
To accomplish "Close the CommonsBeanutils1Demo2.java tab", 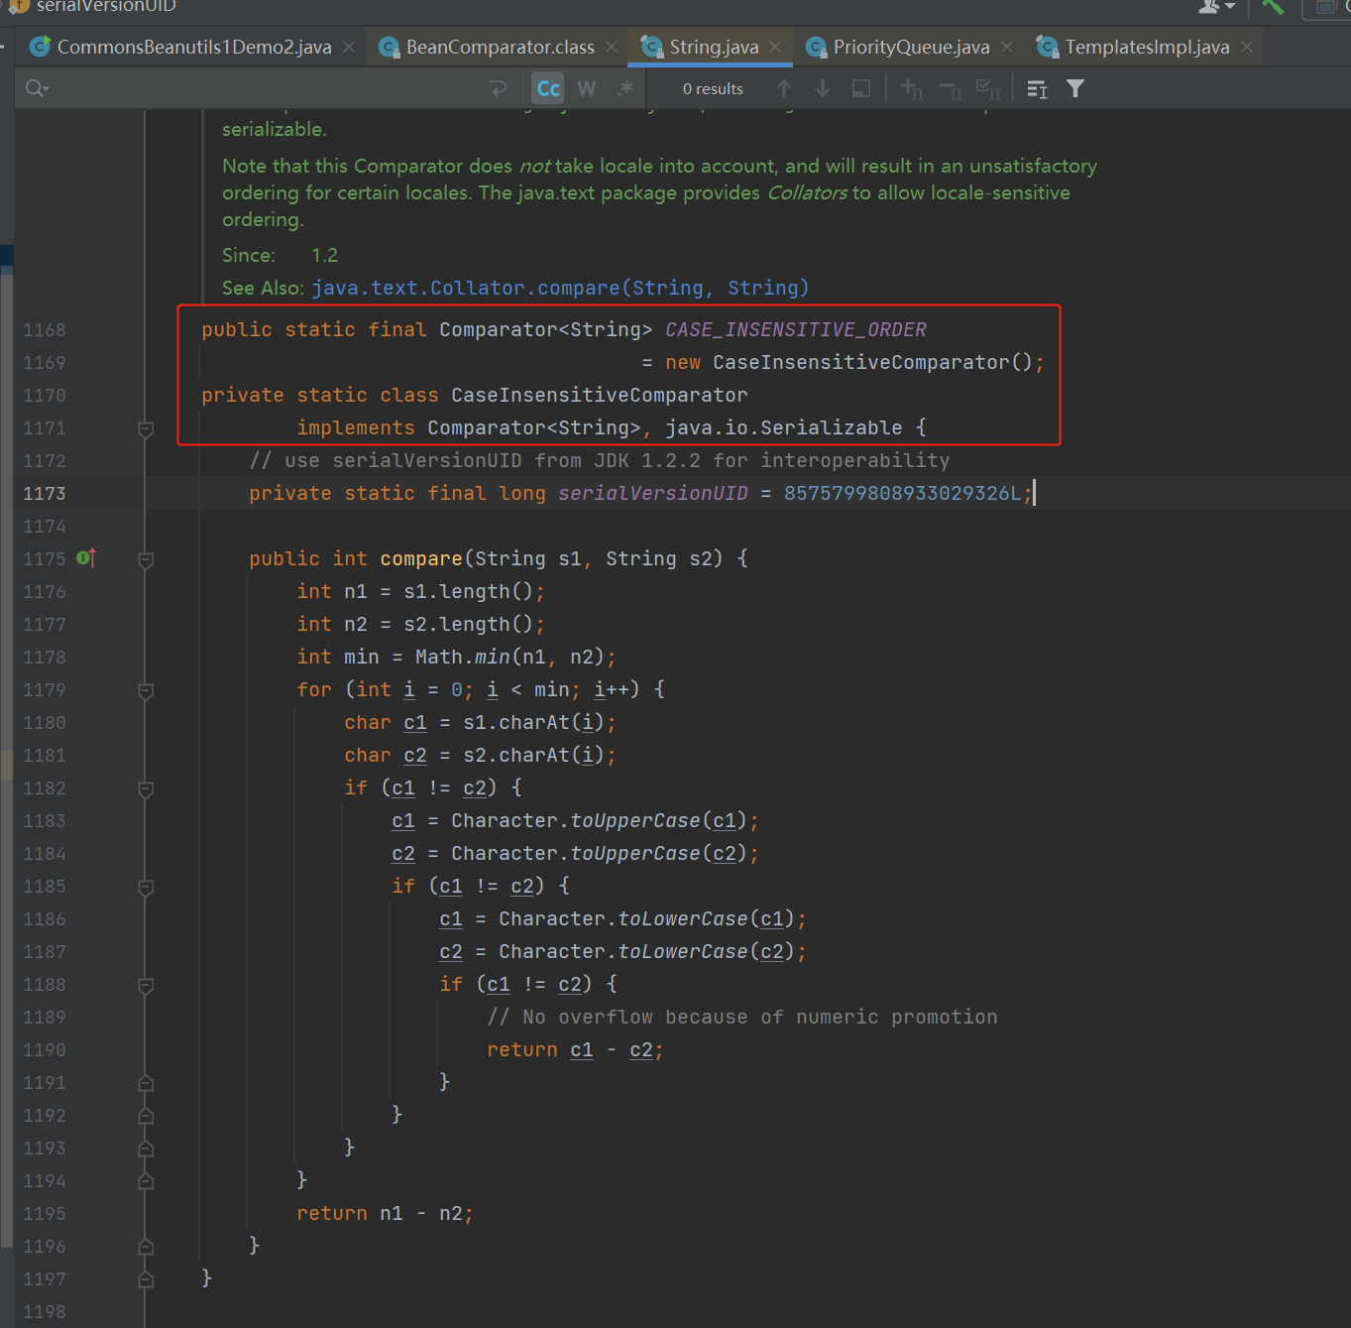I will pos(349,47).
